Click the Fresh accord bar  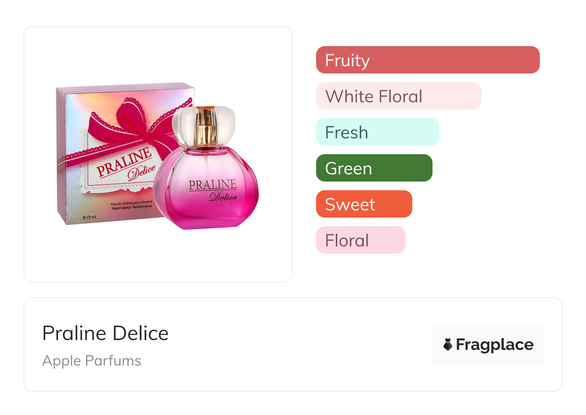click(377, 132)
